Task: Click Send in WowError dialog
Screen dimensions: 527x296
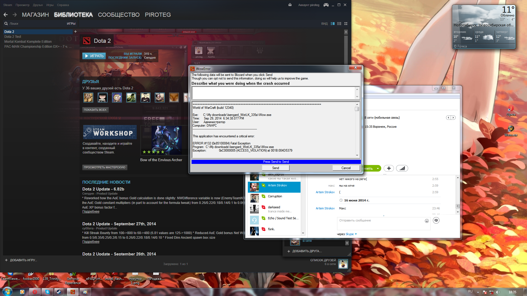Action: pos(276,168)
